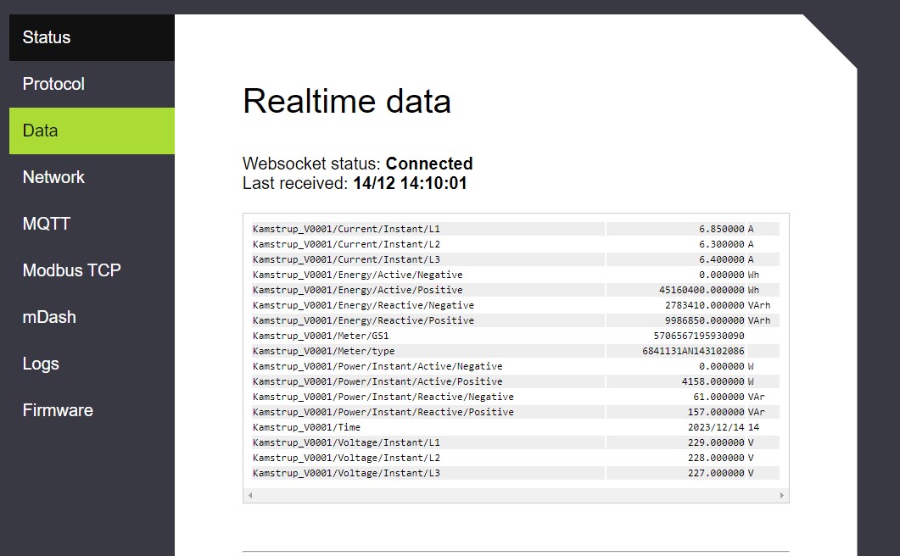Viewport: 900px width, 556px height.
Task: Click the 157.000000 VAr value
Action: click(716, 412)
